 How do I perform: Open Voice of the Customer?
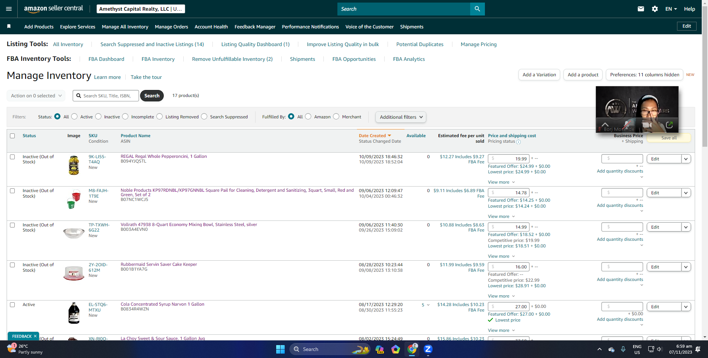pyautogui.click(x=369, y=27)
